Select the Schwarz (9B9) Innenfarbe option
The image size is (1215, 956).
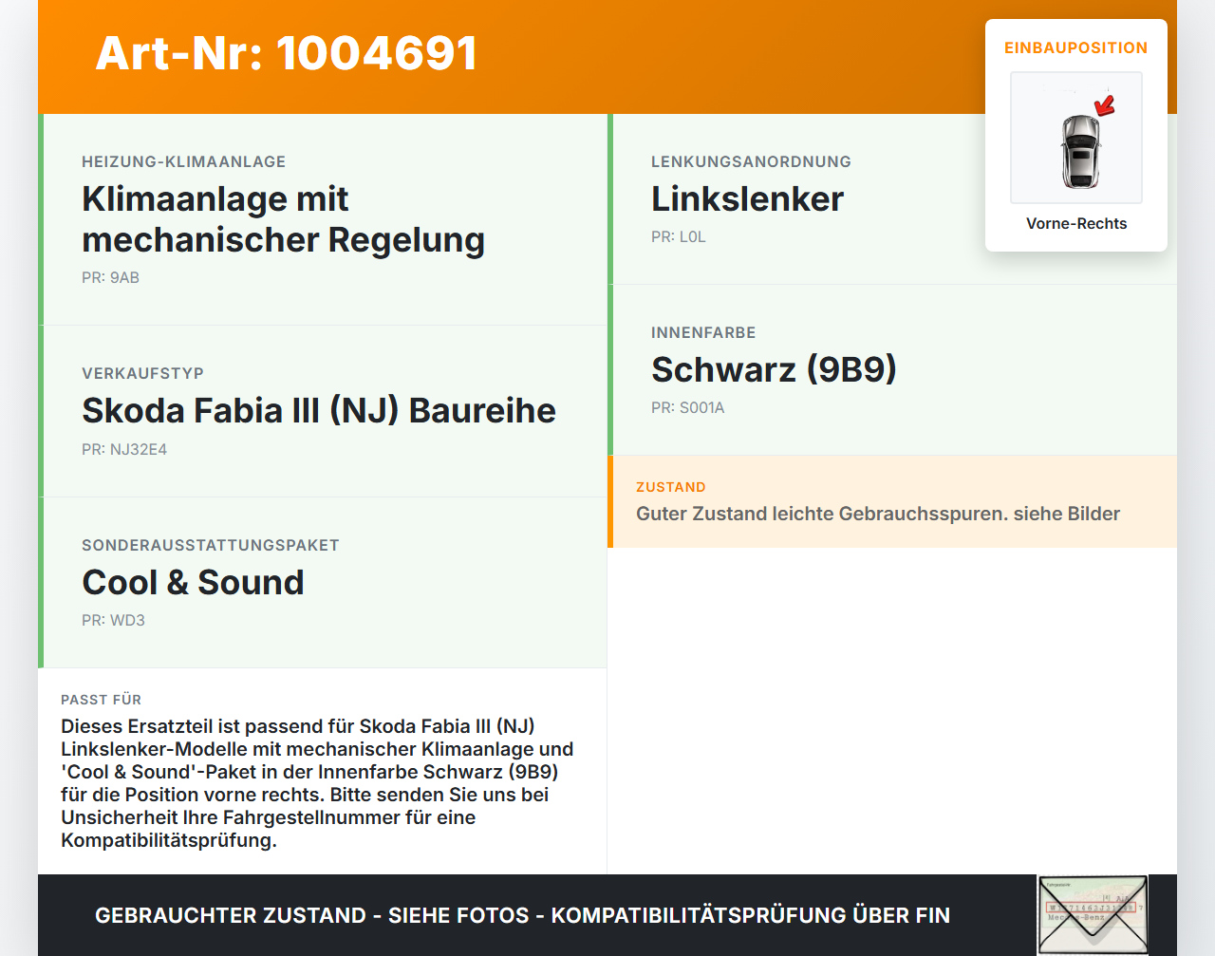774,369
